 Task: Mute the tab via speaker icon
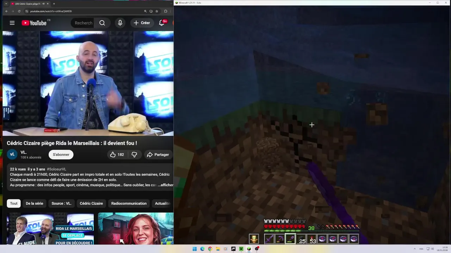click(x=43, y=4)
